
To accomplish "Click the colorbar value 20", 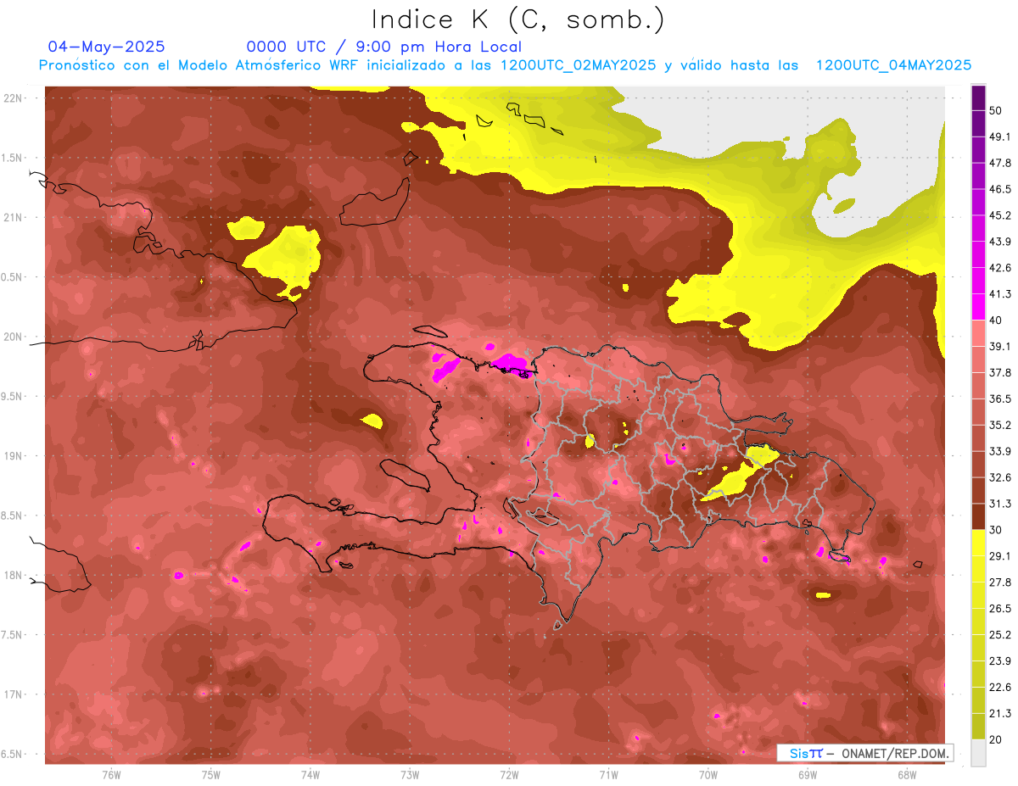I will tap(997, 739).
